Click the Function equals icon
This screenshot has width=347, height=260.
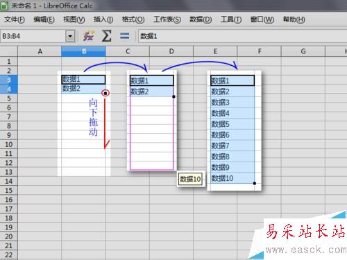tap(125, 36)
